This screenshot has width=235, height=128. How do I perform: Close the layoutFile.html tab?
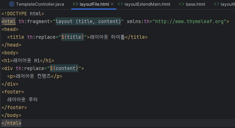click(x=112, y=4)
